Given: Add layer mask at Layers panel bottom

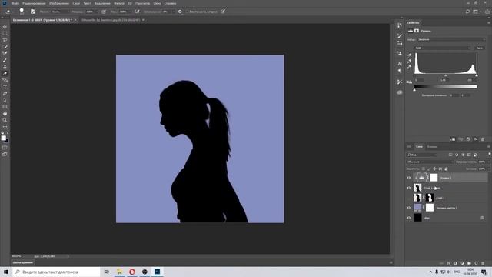Looking at the screenshot, I should click(x=455, y=263).
